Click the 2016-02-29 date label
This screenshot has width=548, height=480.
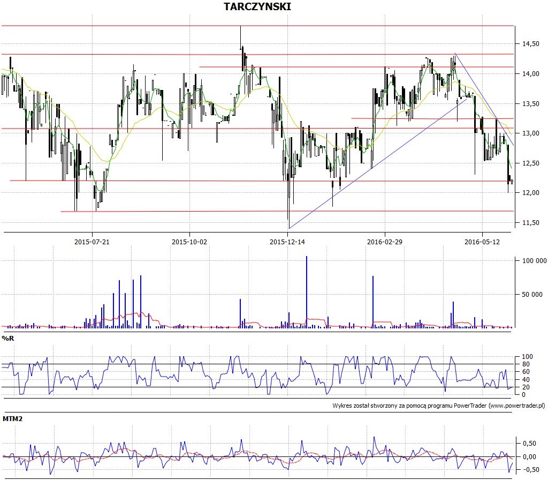pyautogui.click(x=385, y=242)
